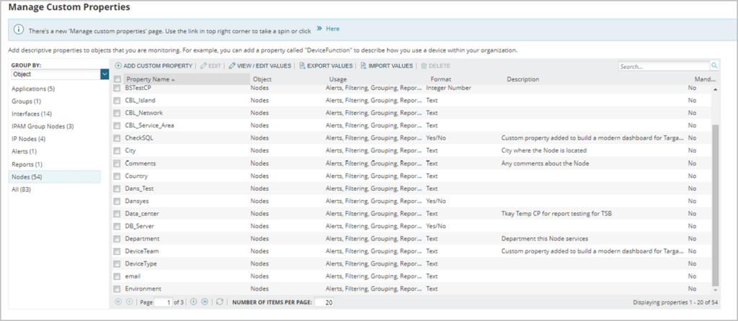Select Applications (5) group
Screen dimensions: 738x321
pyautogui.click(x=32, y=89)
